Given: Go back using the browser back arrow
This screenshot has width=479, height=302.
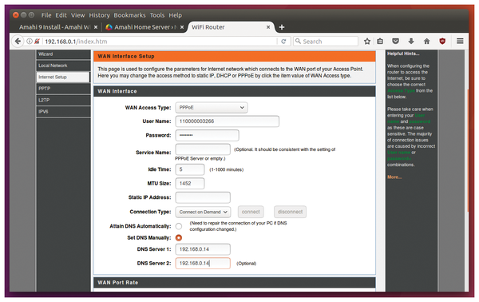Looking at the screenshot, I should (x=18, y=42).
